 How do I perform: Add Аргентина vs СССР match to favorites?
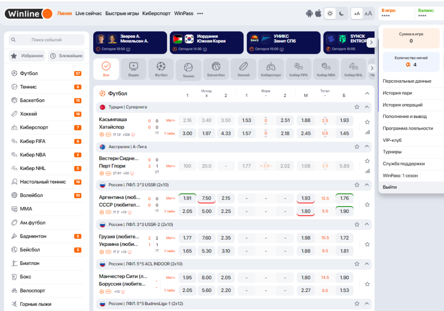pyautogui.click(x=367, y=204)
